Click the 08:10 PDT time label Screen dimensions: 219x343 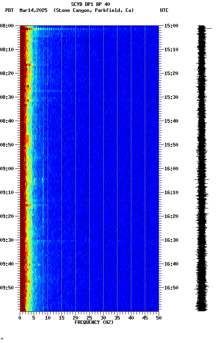[x=7, y=50]
